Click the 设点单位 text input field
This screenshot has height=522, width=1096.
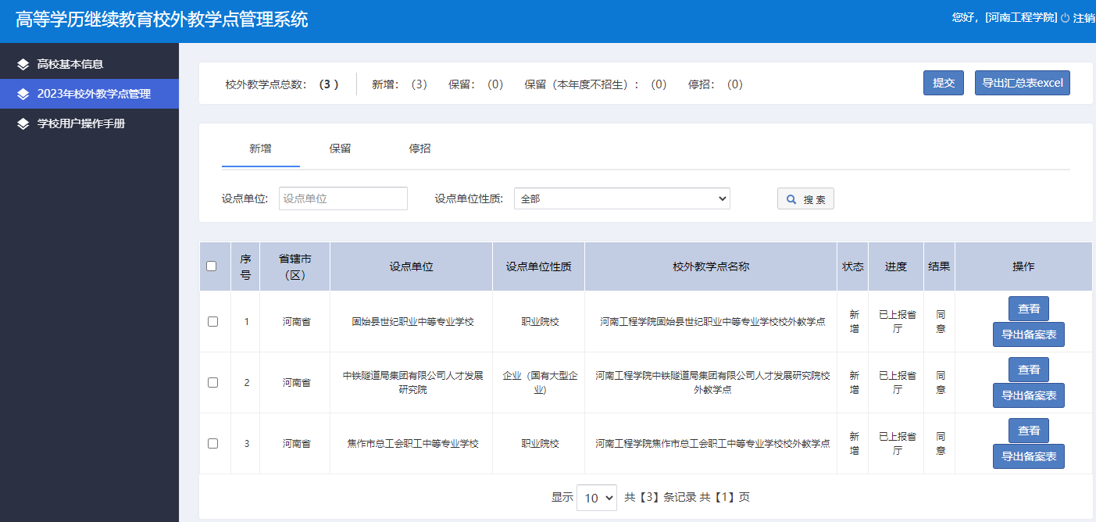pyautogui.click(x=343, y=198)
